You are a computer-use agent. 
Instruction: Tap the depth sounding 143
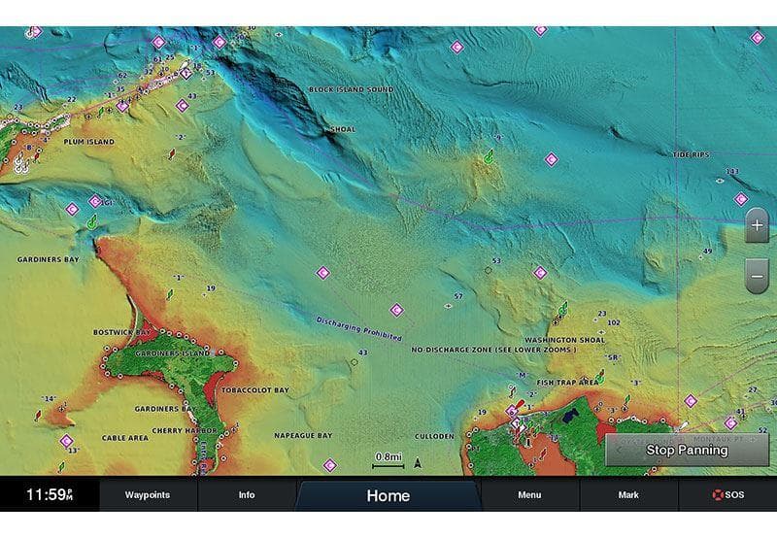click(732, 172)
